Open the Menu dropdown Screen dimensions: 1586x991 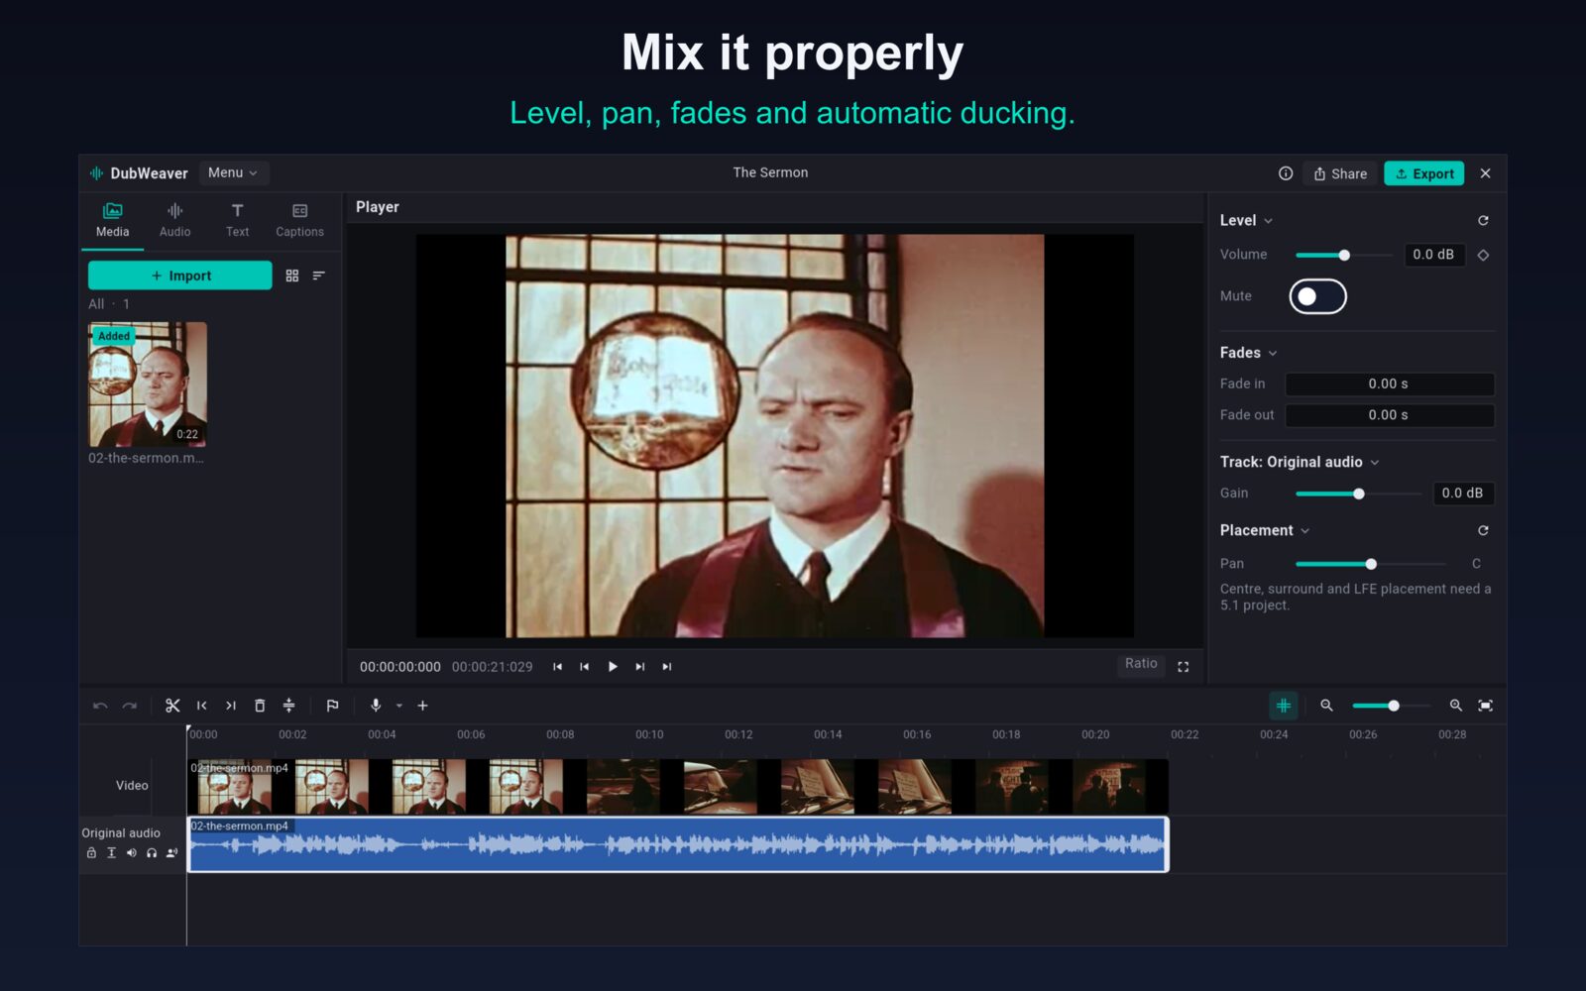[x=233, y=172]
